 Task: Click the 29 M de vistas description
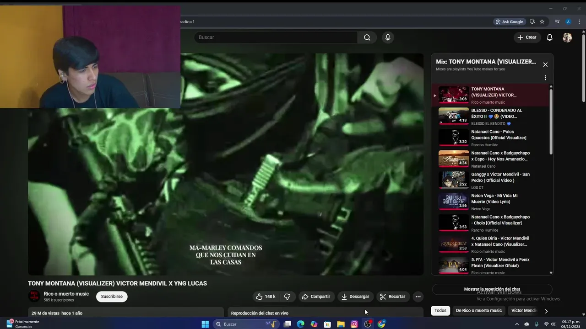point(126,313)
